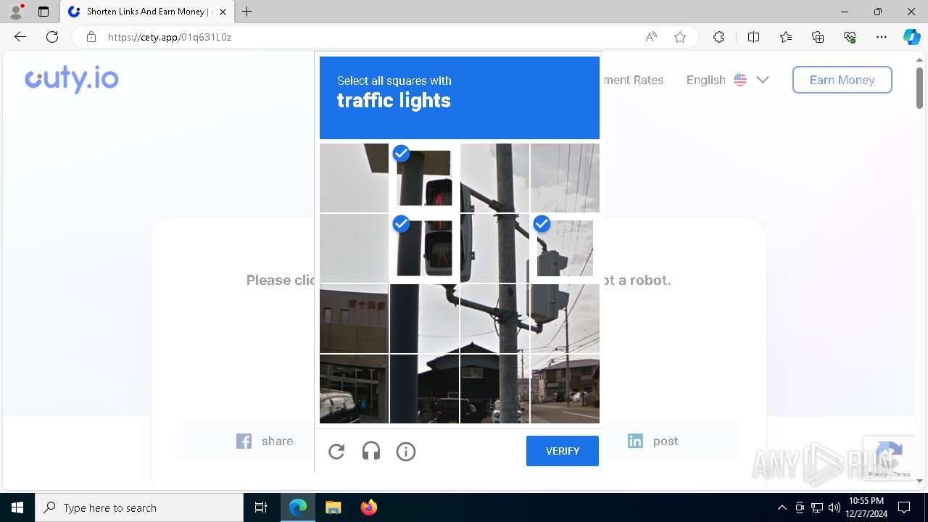Post on LinkedIn button
The height and width of the screenshot is (522, 928).
click(x=653, y=441)
